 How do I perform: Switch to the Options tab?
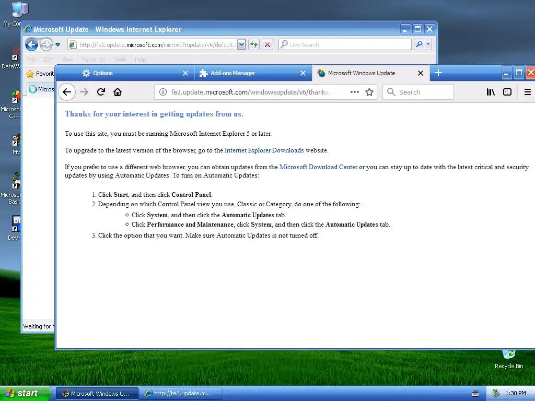click(135, 73)
